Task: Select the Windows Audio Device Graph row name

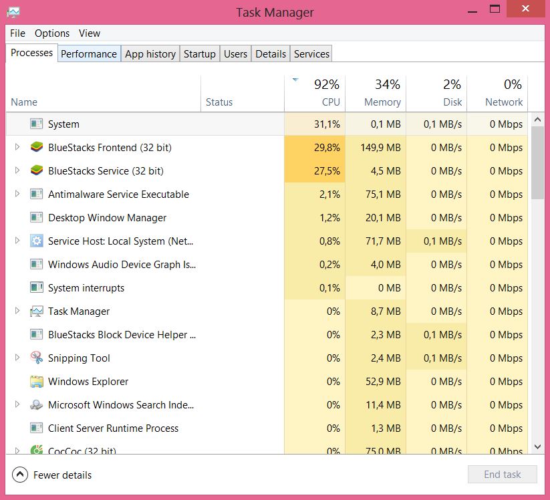Action: (122, 265)
